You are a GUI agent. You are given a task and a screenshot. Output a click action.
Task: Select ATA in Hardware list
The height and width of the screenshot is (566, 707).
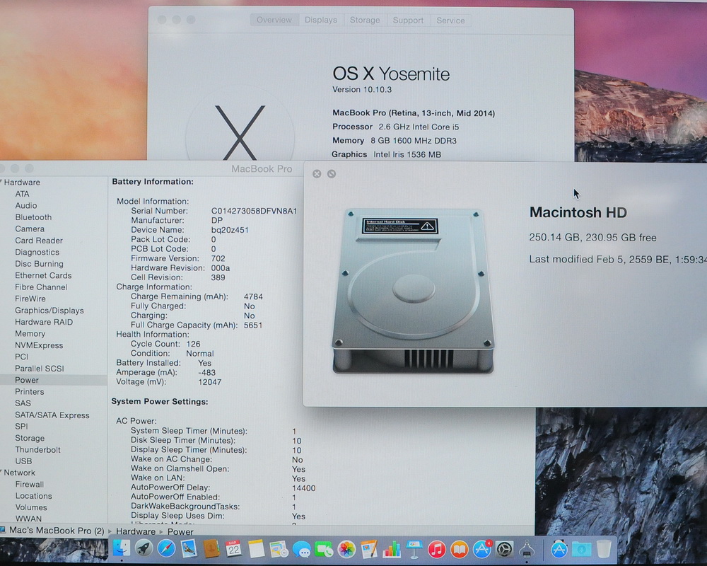point(22,194)
